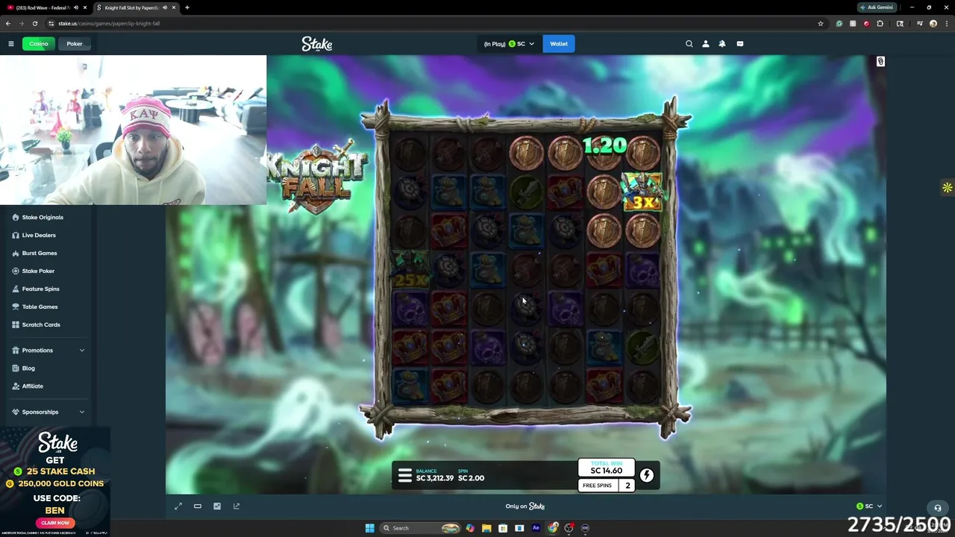Open the slot game hamburger menu
The image size is (955, 537).
405,475
